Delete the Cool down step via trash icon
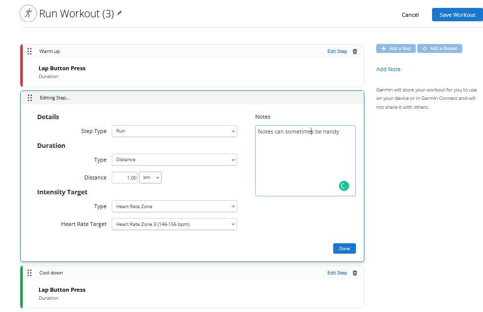The height and width of the screenshot is (312, 483). 354,273
